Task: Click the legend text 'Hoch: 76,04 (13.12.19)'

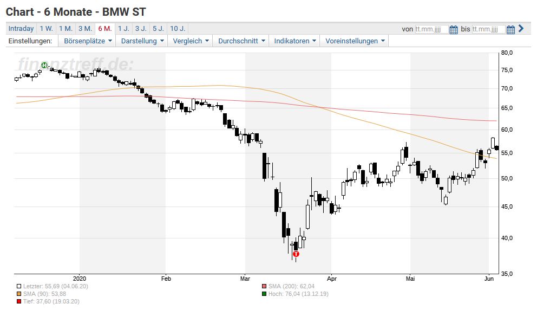Action: point(298,294)
